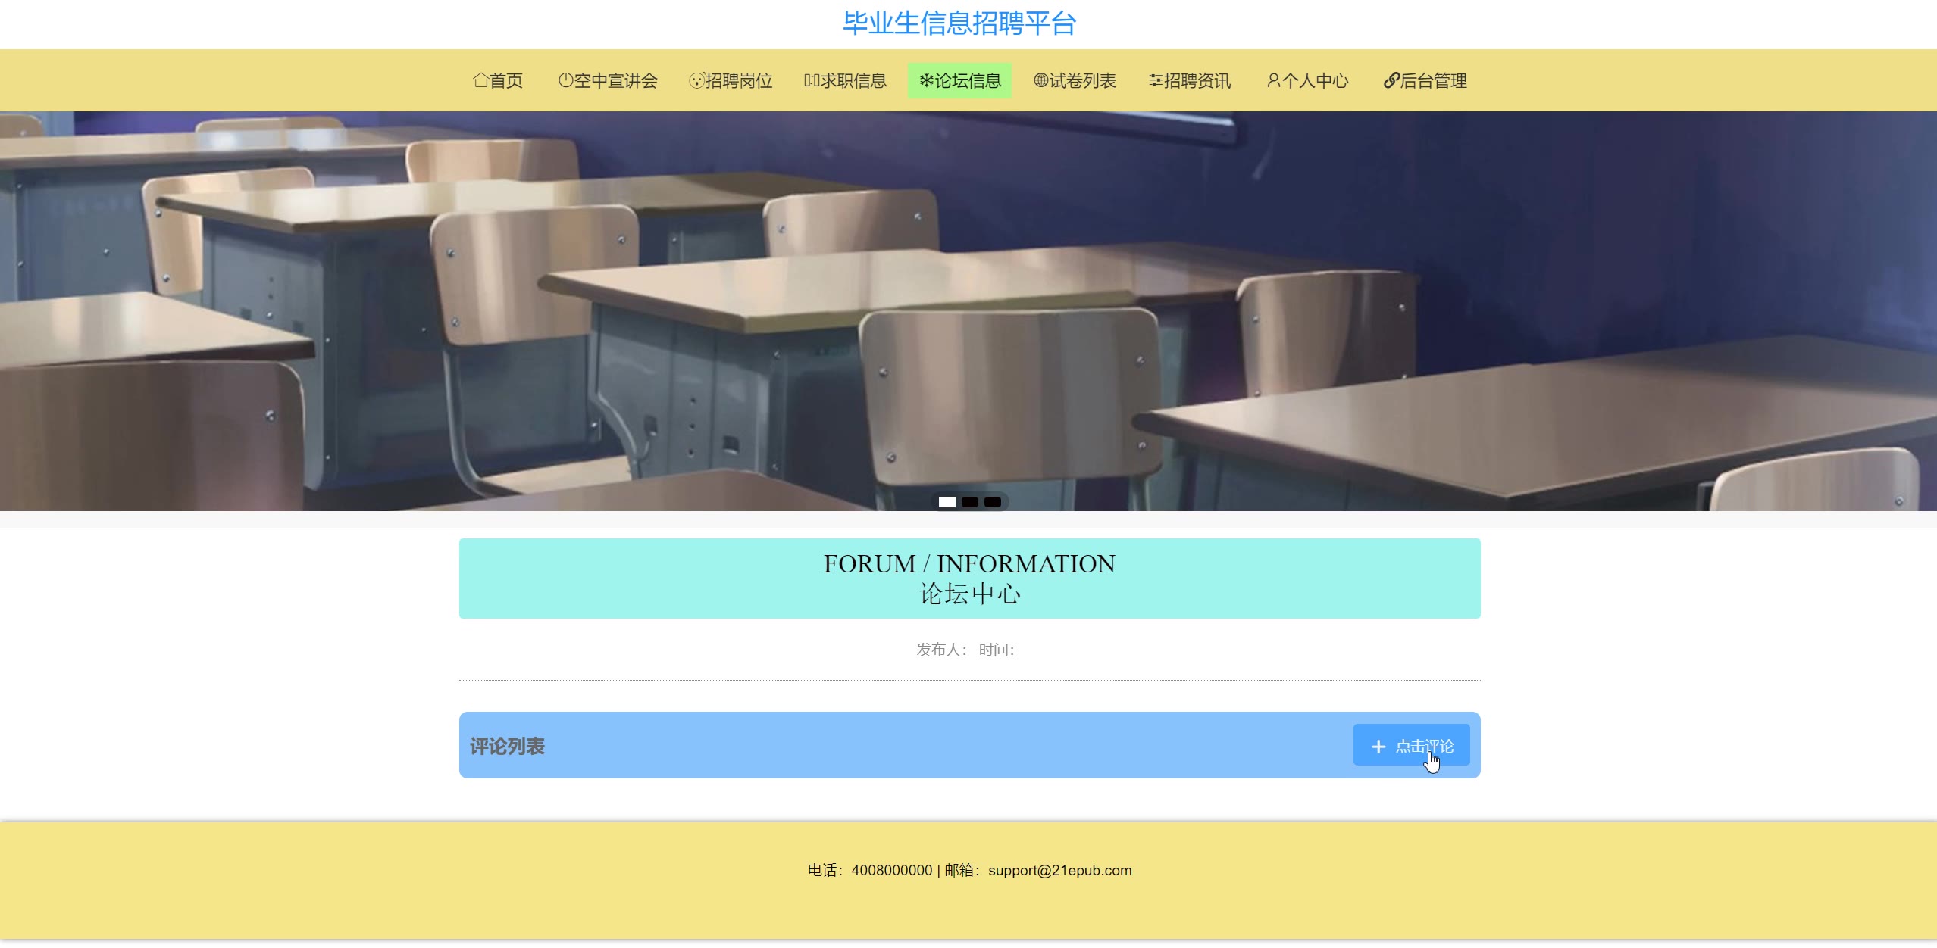Click the 论坛中心 forum header banner

pos(969,578)
